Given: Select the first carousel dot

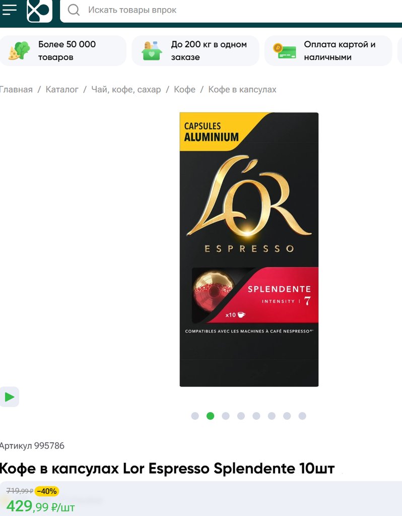Looking at the screenshot, I should 195,416.
